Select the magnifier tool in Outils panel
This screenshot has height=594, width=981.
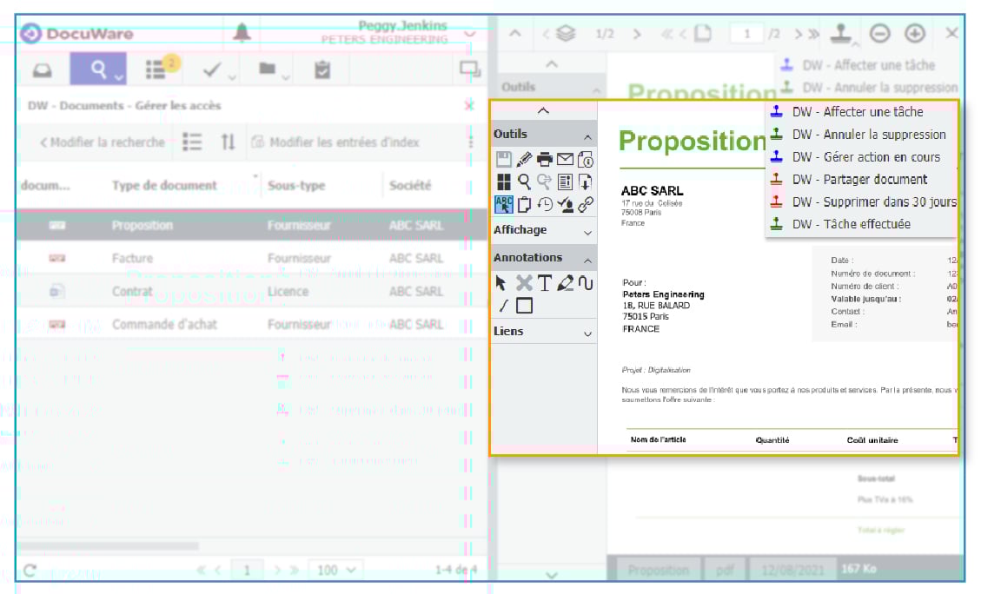524,181
